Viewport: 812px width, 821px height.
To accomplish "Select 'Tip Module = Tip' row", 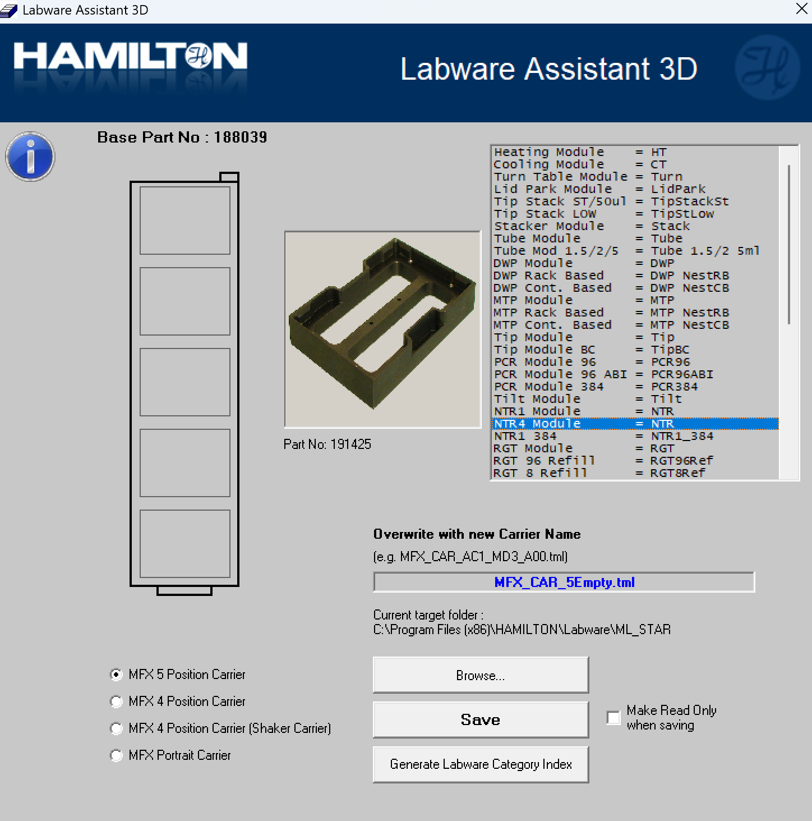I will [635, 337].
